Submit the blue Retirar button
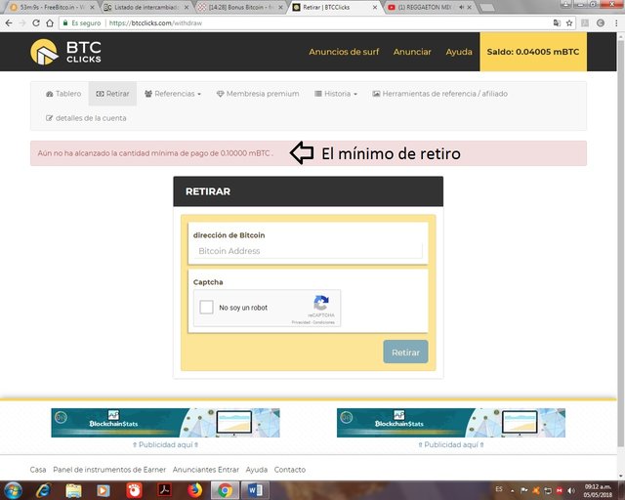 (405, 353)
